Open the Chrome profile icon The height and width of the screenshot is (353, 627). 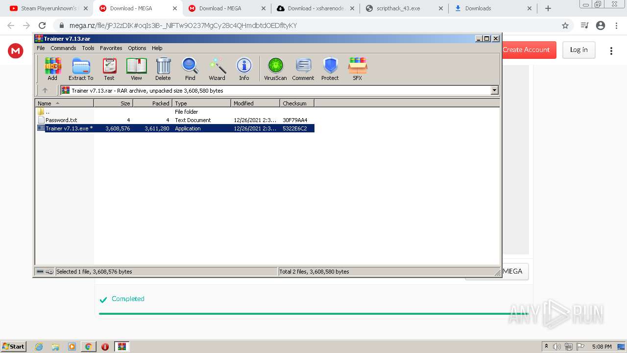click(601, 25)
